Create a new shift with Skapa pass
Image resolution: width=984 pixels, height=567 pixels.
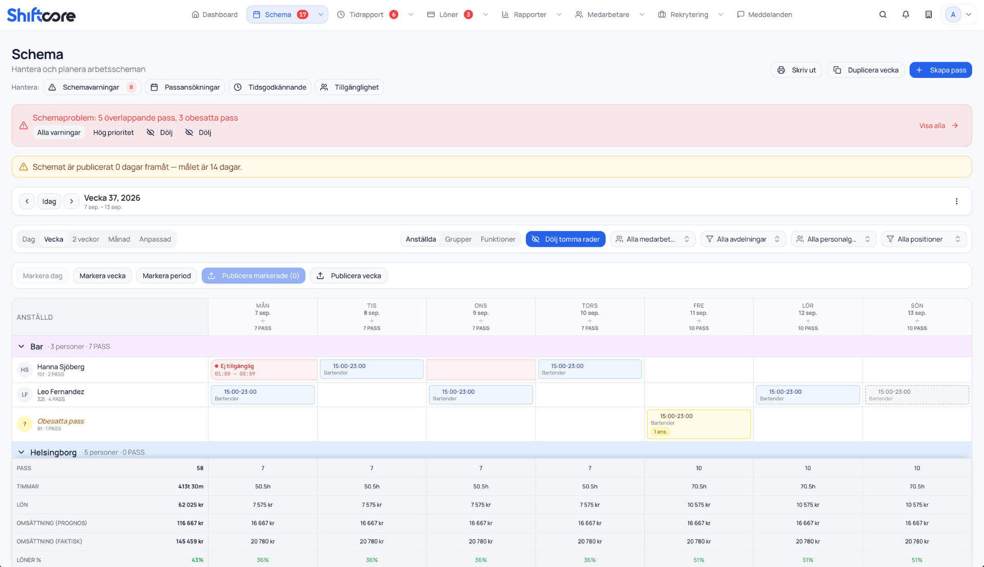click(x=940, y=70)
